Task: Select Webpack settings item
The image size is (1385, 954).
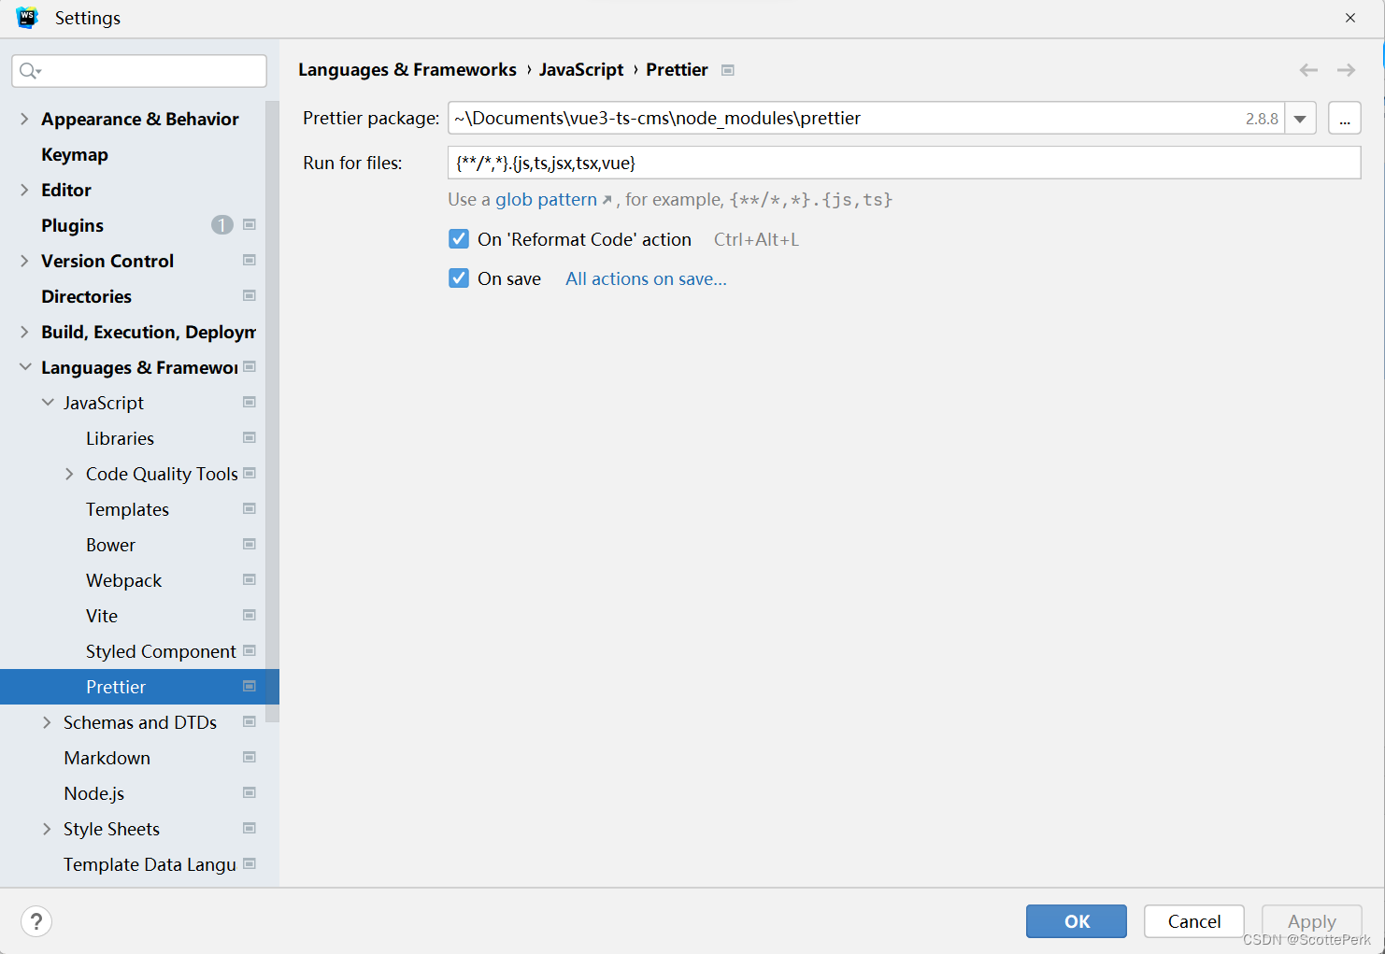Action: 123,580
